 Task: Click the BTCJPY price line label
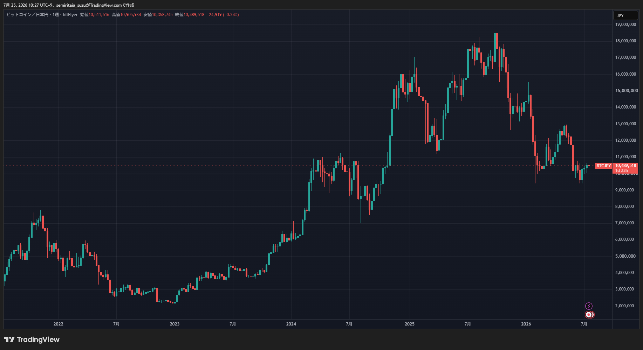click(603, 166)
